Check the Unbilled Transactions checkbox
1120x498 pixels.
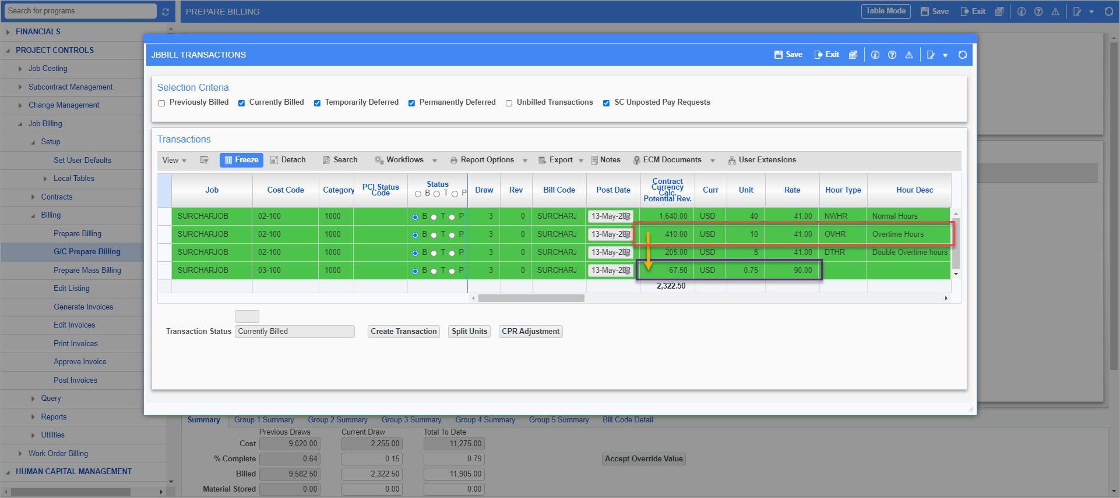[509, 103]
